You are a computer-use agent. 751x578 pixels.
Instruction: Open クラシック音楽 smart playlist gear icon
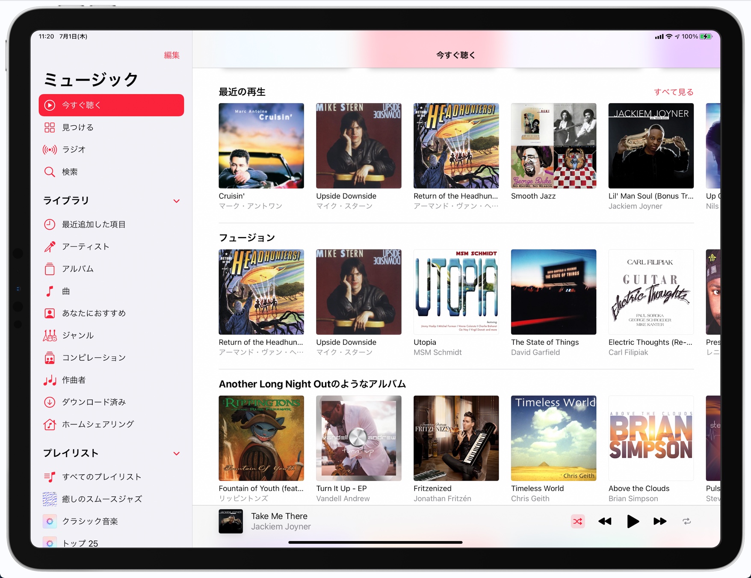(50, 521)
